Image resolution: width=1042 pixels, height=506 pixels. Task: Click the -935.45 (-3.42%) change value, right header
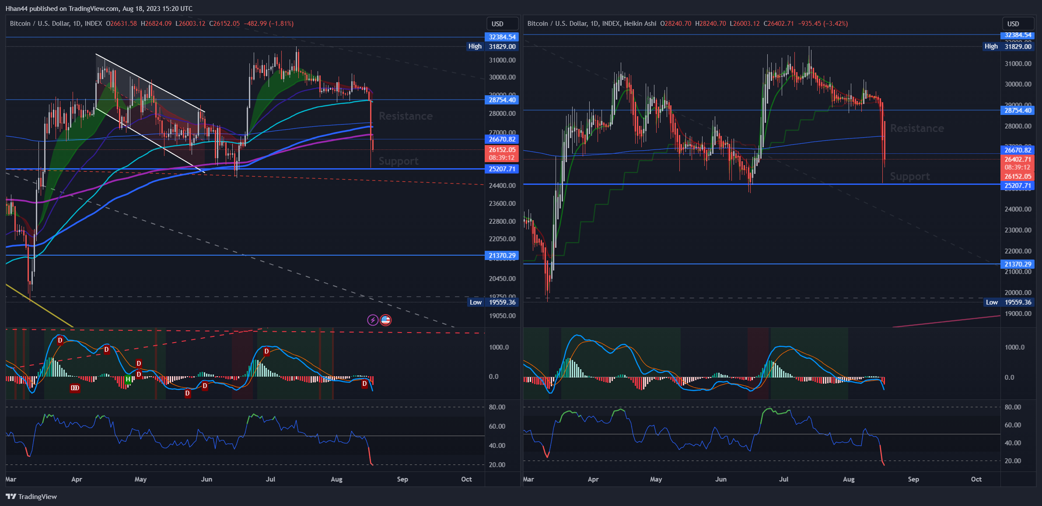(823, 24)
